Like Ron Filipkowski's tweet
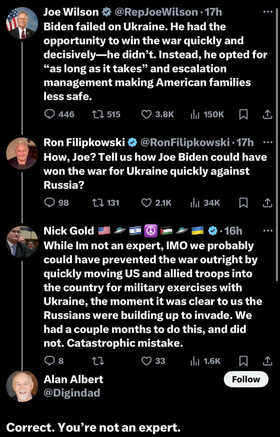The width and height of the screenshot is (280, 437). [147, 203]
